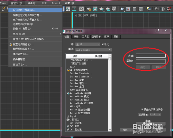Choose 配置系统路径(C)... menu item
Screen dimensions: 173x138
pyautogui.click(x=35, y=49)
